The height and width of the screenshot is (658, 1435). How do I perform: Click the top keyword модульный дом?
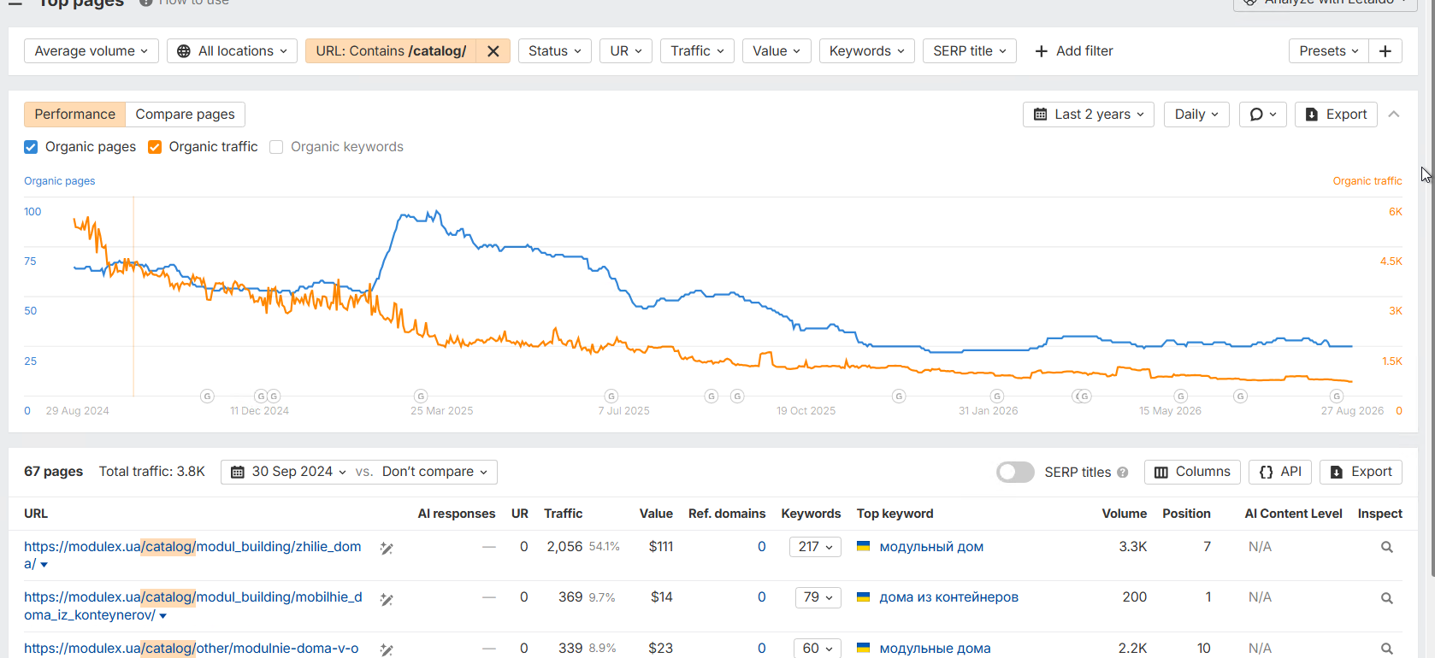[931, 547]
